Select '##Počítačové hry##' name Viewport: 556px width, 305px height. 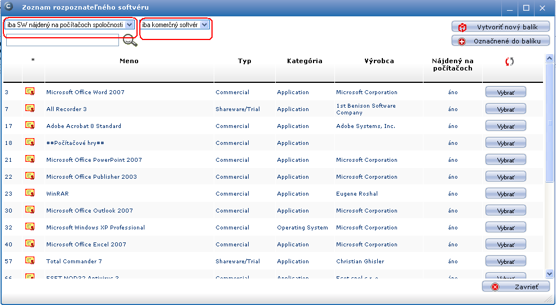[x=75, y=143]
